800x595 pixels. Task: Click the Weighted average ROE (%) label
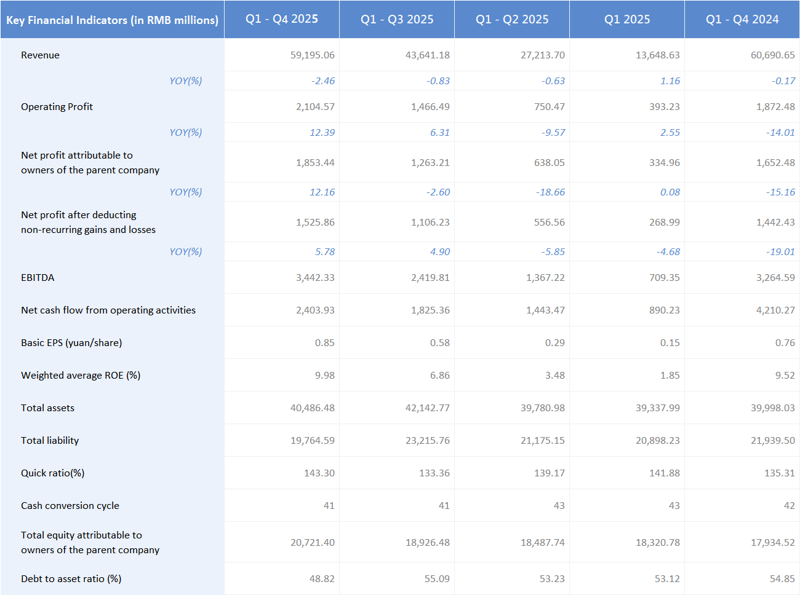81,376
